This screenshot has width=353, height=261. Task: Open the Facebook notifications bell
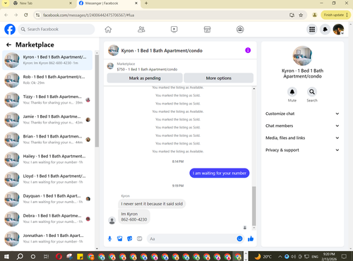(x=325, y=30)
